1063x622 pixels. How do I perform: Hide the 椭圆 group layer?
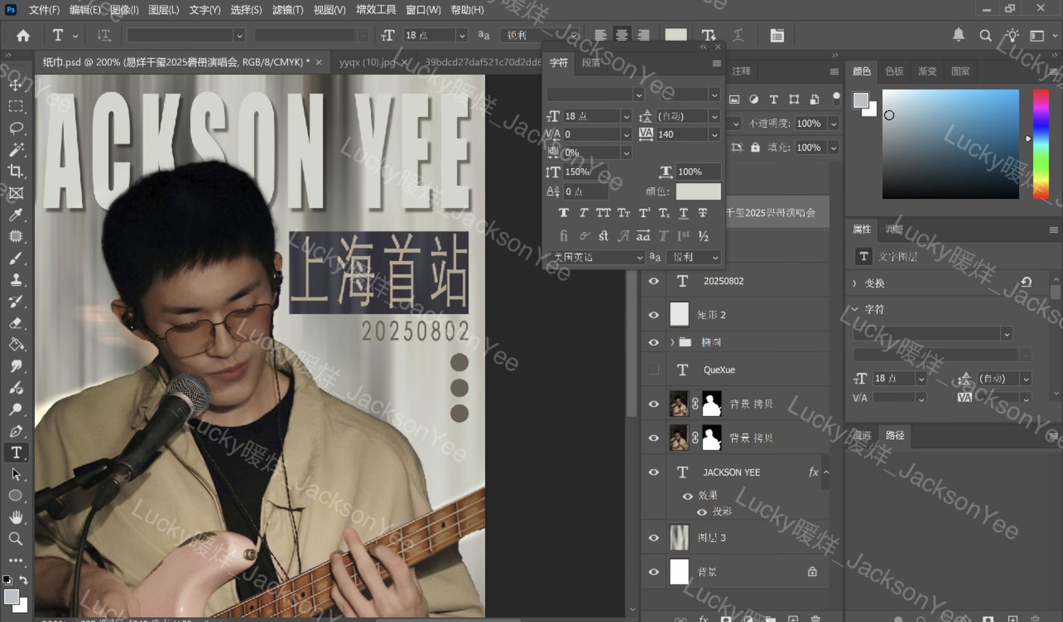pyautogui.click(x=654, y=342)
